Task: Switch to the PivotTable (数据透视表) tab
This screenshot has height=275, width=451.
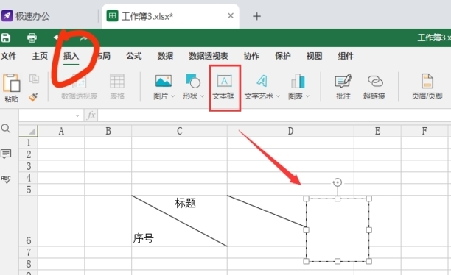Action: (209, 56)
